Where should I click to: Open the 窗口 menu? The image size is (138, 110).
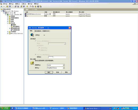(x=30, y=4)
